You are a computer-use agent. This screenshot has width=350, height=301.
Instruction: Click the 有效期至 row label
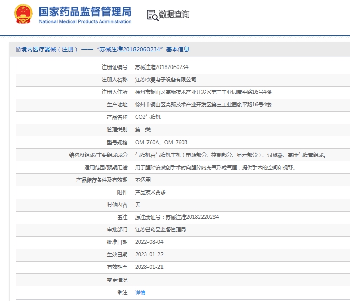tap(117, 267)
